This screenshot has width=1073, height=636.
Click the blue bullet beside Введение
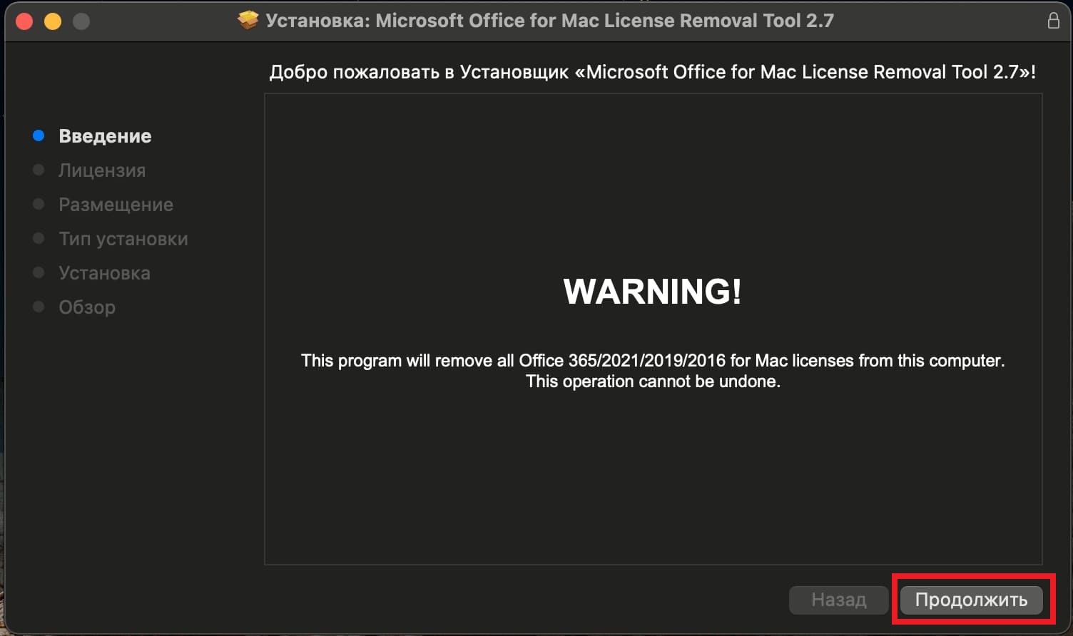coord(39,135)
